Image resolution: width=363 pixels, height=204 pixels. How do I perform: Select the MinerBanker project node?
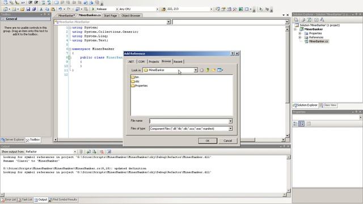pyautogui.click(x=311, y=29)
